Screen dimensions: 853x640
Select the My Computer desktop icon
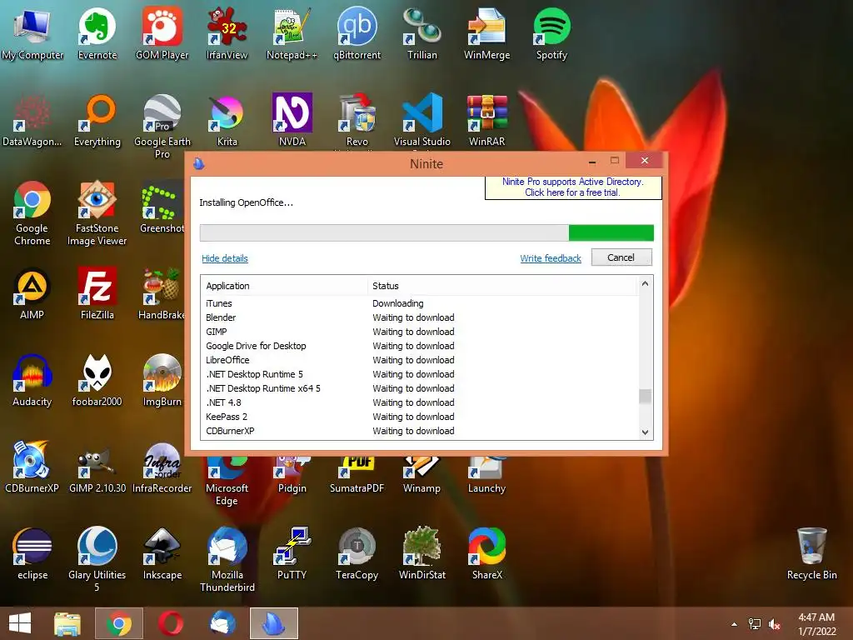click(32, 33)
